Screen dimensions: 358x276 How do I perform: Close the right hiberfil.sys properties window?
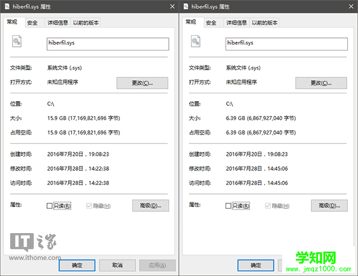[x=351, y=7]
